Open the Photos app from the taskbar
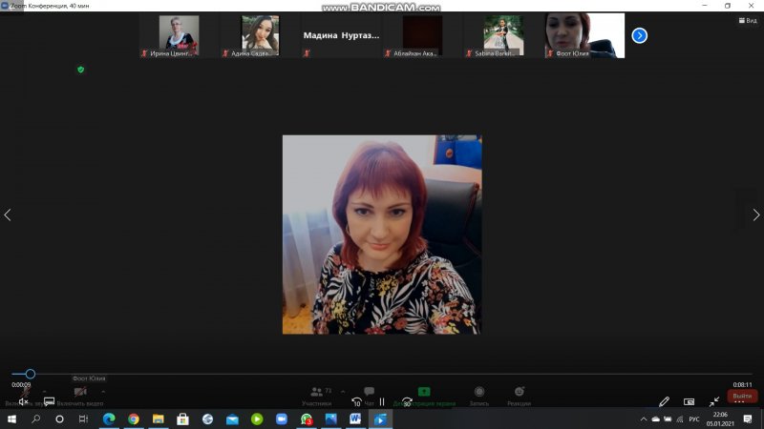The width and height of the screenshot is (764, 429). (x=330, y=419)
